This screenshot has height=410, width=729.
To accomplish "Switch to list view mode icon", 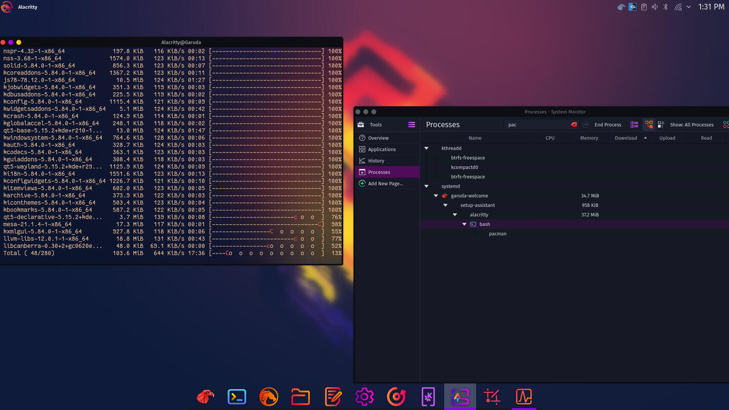I will (634, 125).
